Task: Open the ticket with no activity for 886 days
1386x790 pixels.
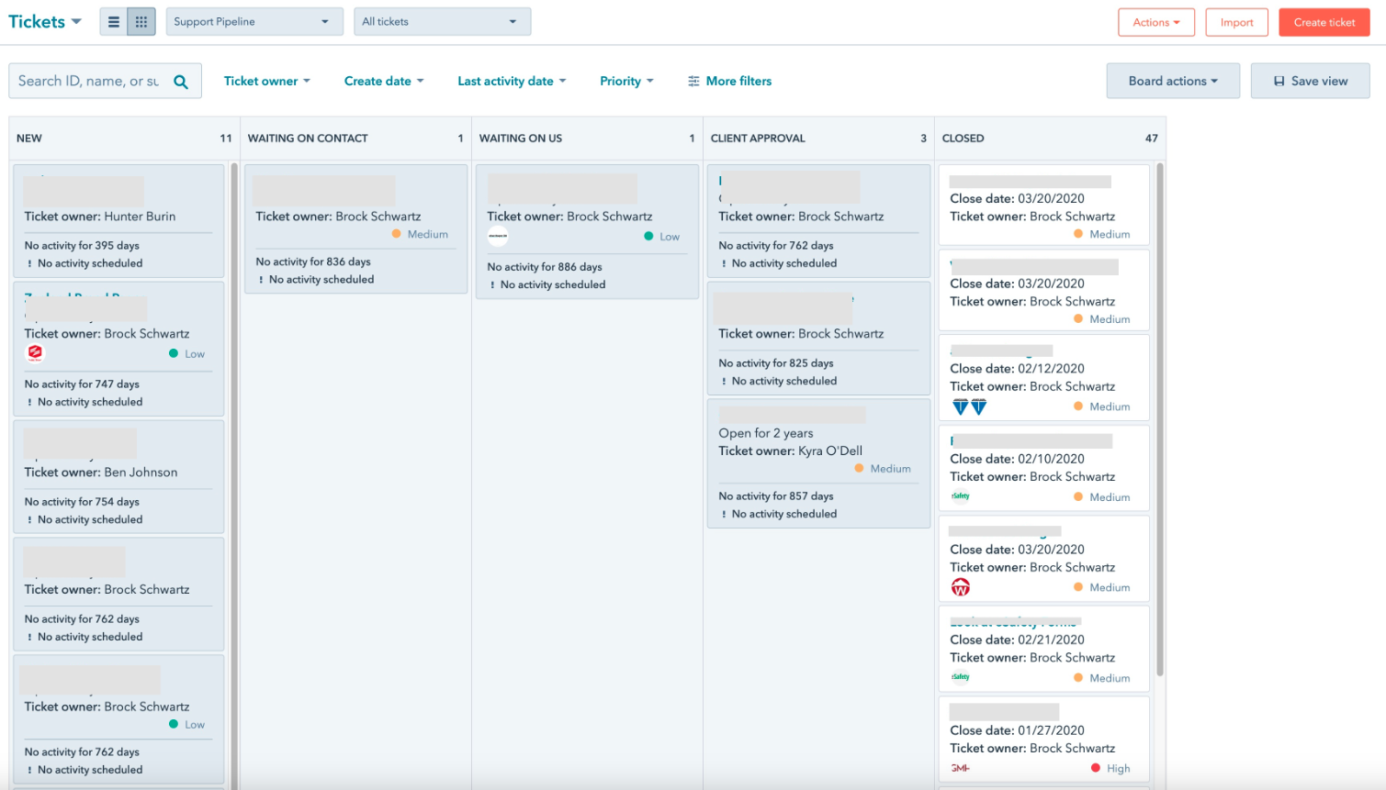Action: tap(587, 231)
